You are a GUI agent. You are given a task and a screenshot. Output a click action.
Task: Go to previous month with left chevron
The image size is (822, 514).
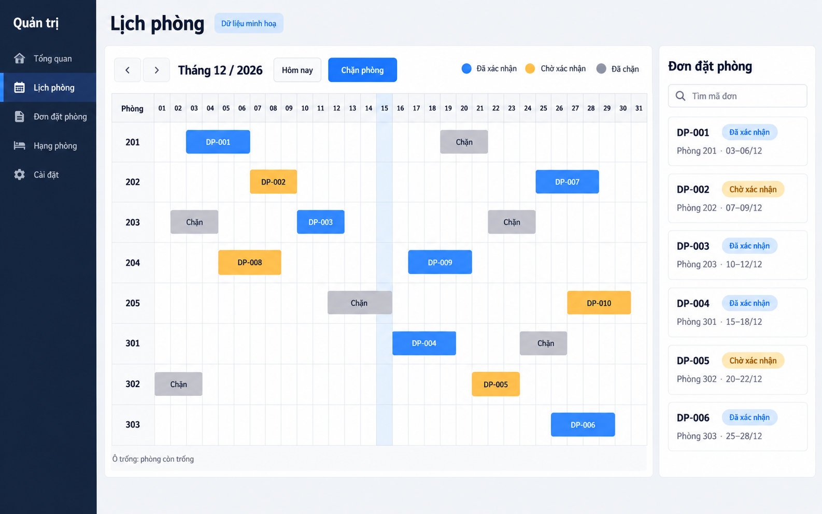point(127,70)
